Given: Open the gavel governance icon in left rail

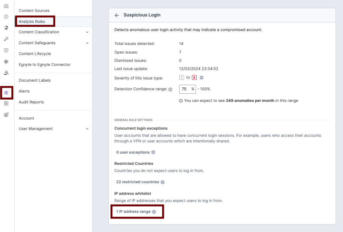Looking at the screenshot, I should point(6,72).
